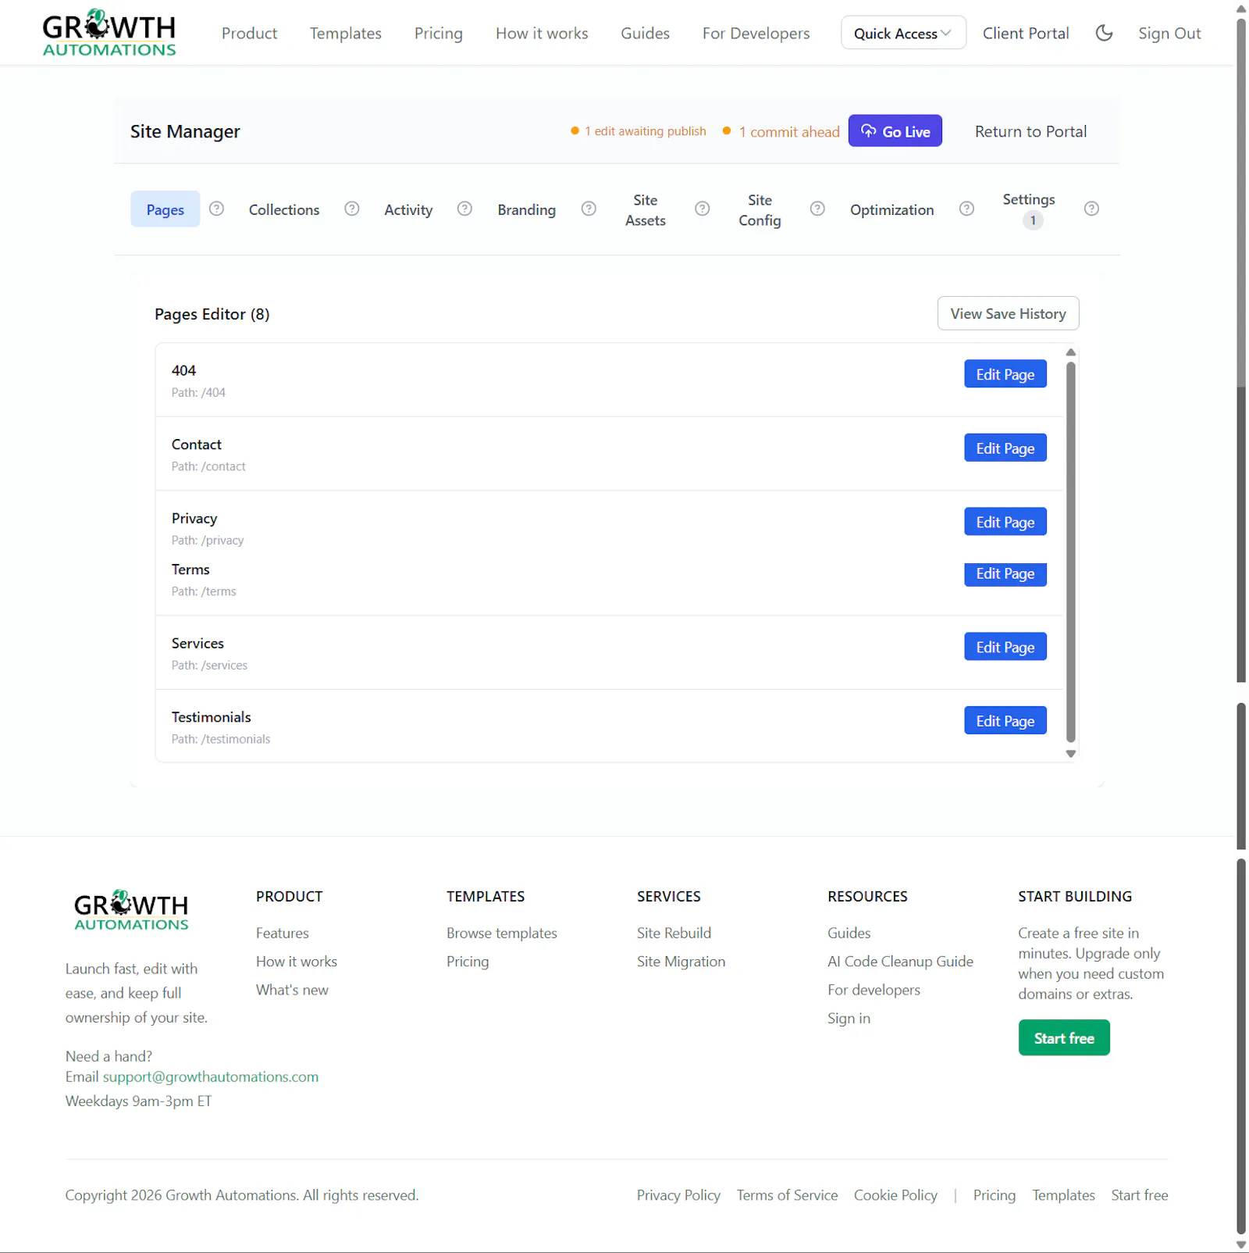Go to Client Portal
Viewport: 1249px width, 1253px height.
pyautogui.click(x=1026, y=33)
